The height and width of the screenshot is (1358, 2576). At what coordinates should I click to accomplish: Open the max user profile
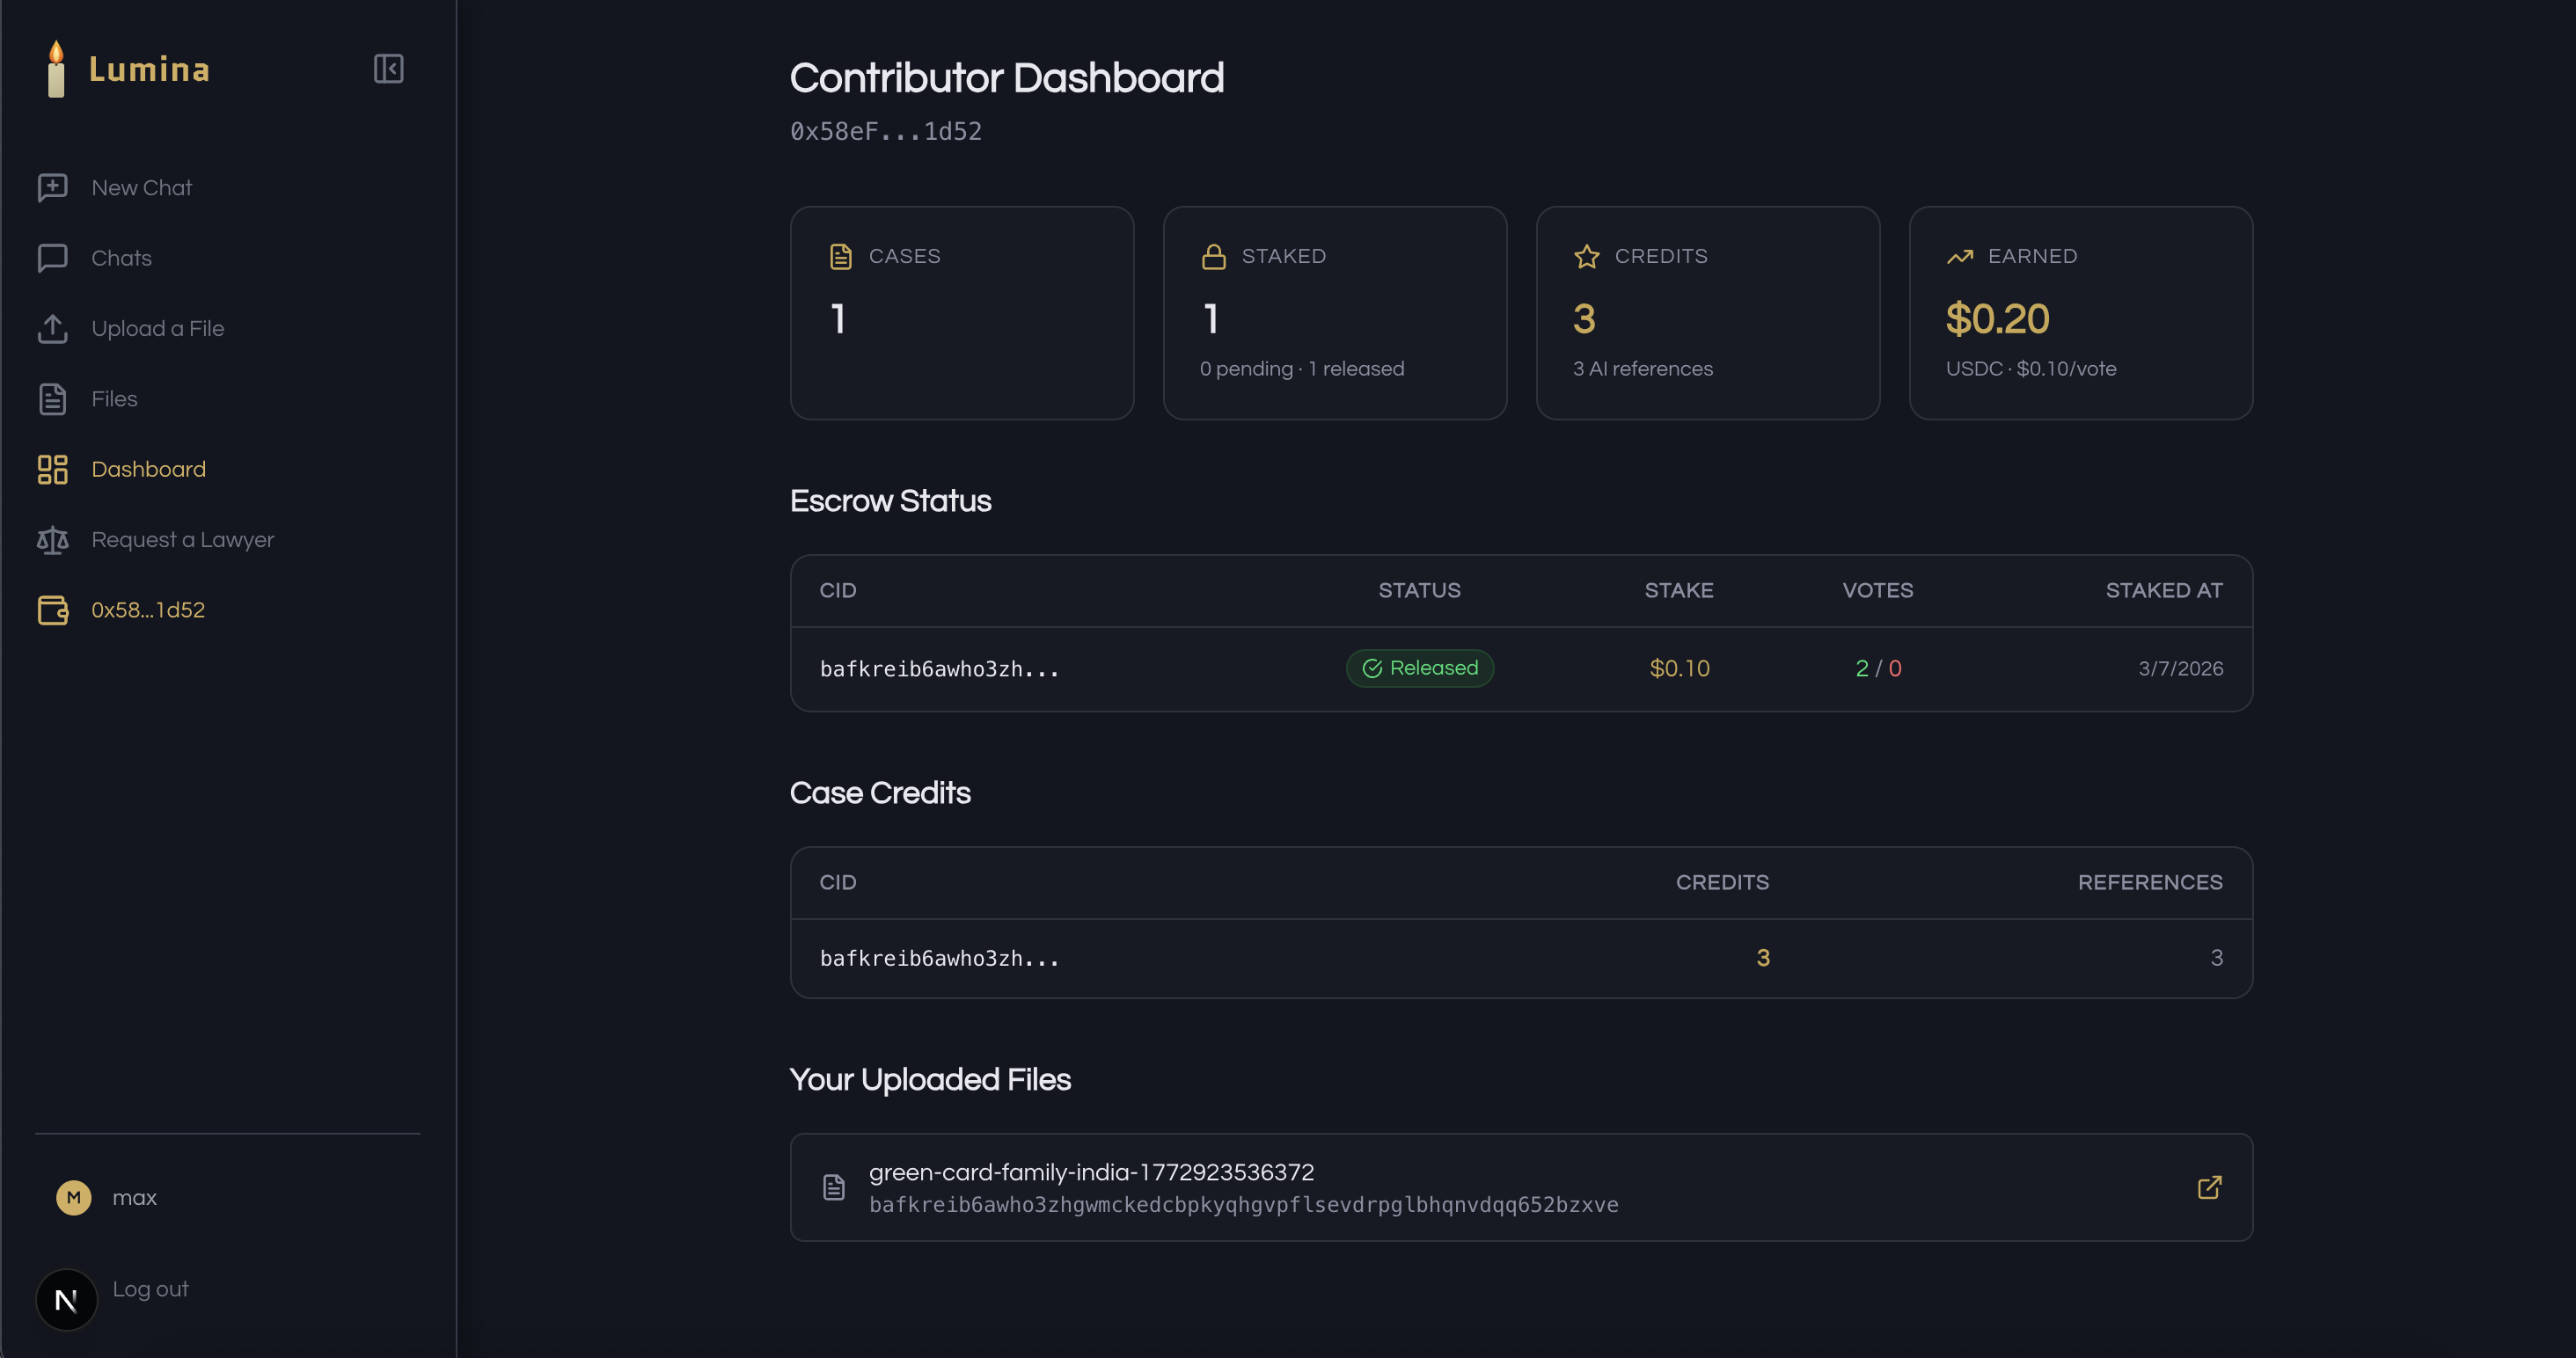tap(134, 1197)
